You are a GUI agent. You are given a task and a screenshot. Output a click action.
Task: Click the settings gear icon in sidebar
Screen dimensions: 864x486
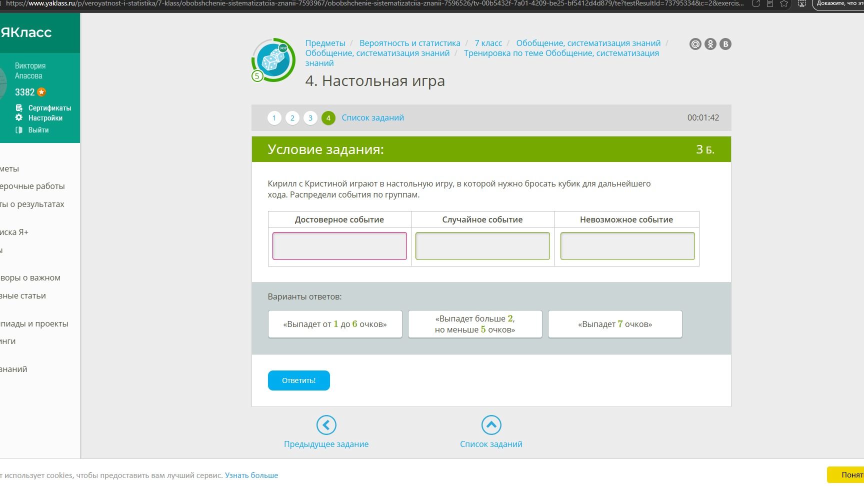coord(19,117)
